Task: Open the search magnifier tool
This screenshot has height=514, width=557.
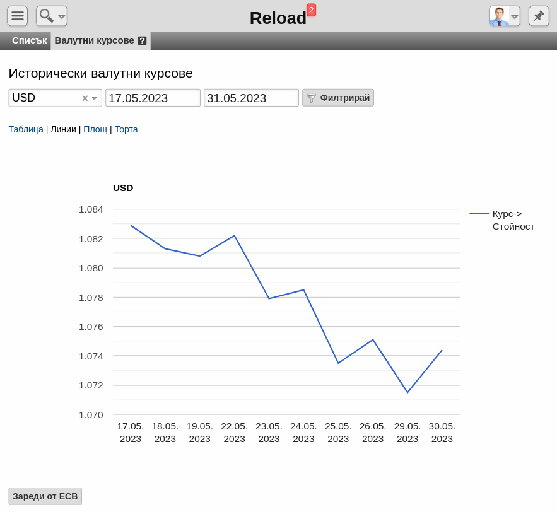Action: 47,16
